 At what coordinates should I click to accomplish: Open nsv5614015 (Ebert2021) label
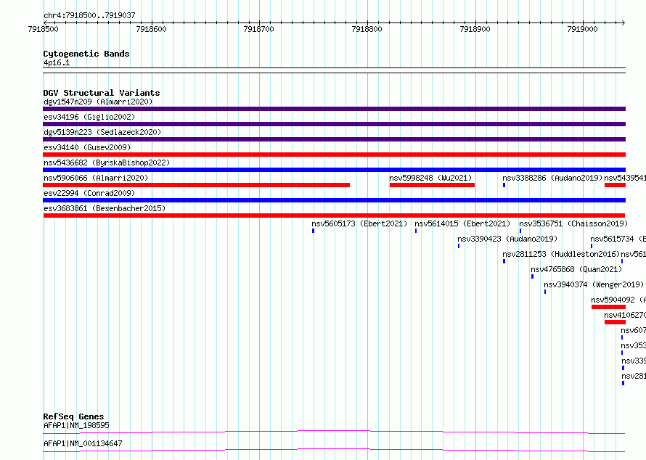click(x=462, y=223)
